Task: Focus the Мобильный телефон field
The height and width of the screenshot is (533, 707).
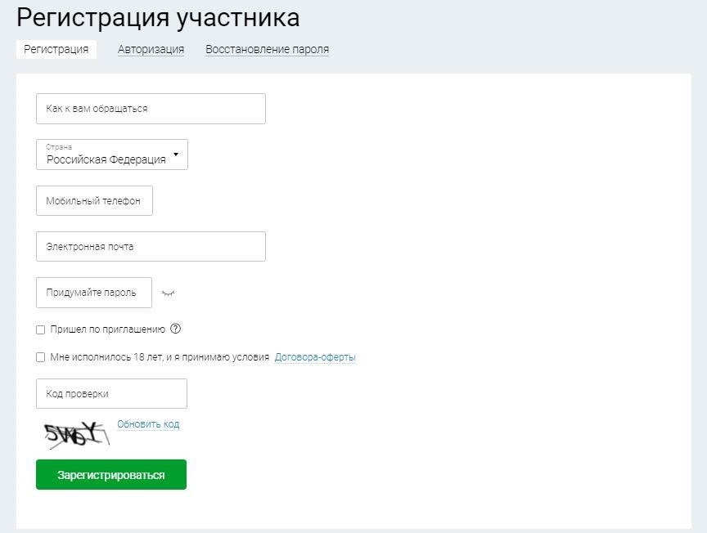Action: [94, 200]
